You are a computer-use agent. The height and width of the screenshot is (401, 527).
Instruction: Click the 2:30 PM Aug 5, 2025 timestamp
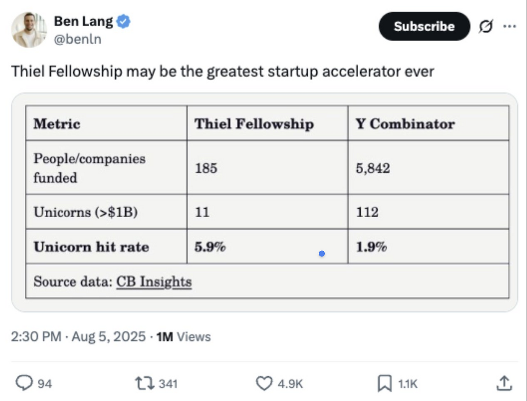click(x=78, y=336)
